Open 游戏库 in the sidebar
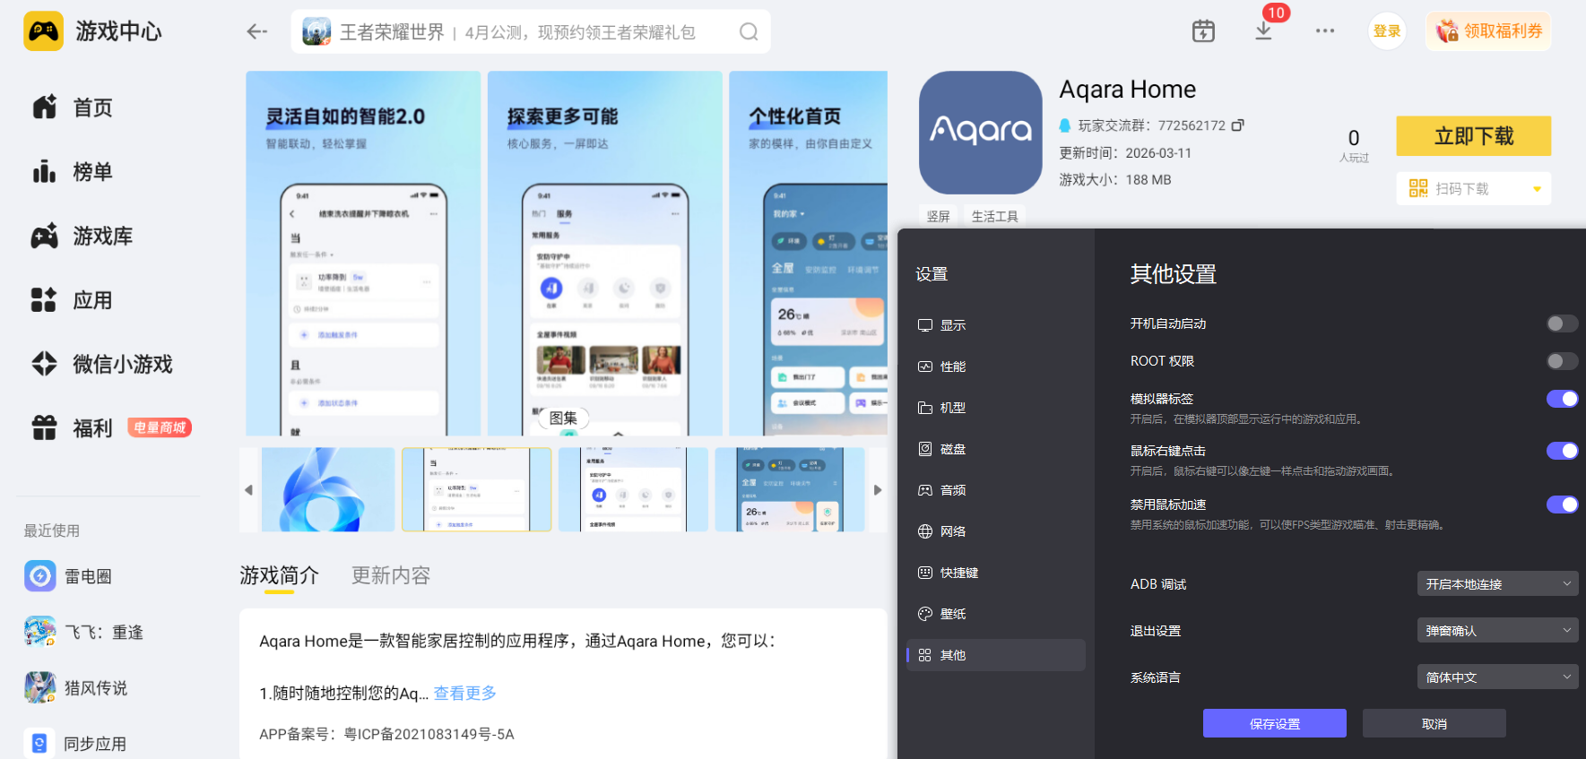The image size is (1586, 759). point(82,237)
